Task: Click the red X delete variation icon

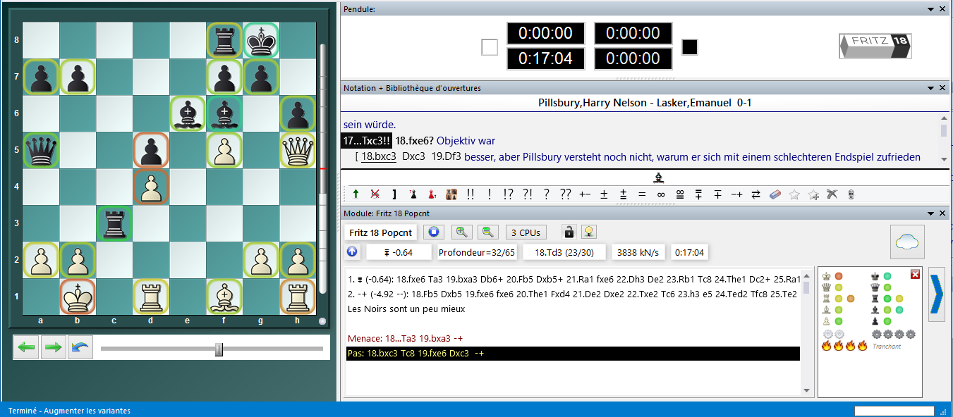Action: (375, 194)
